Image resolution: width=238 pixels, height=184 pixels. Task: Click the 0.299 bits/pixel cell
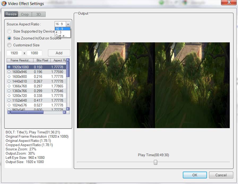point(38,91)
